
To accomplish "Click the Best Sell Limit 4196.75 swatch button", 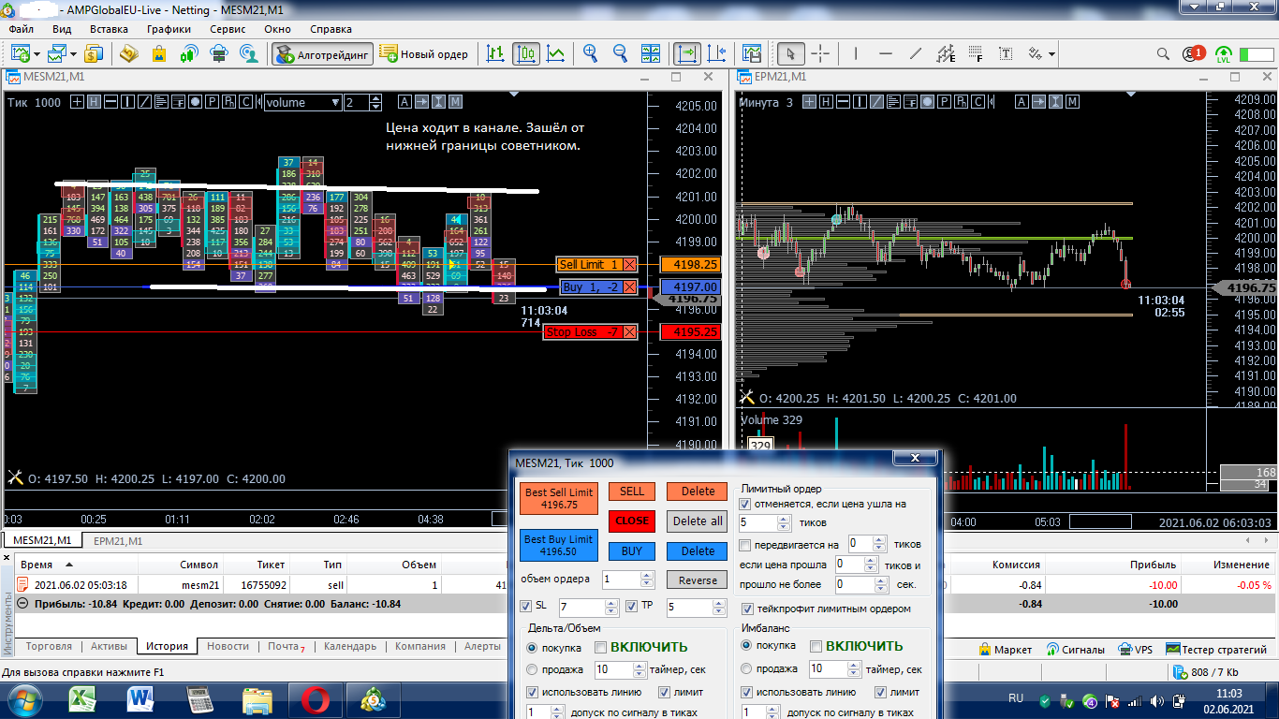I will pyautogui.click(x=558, y=498).
